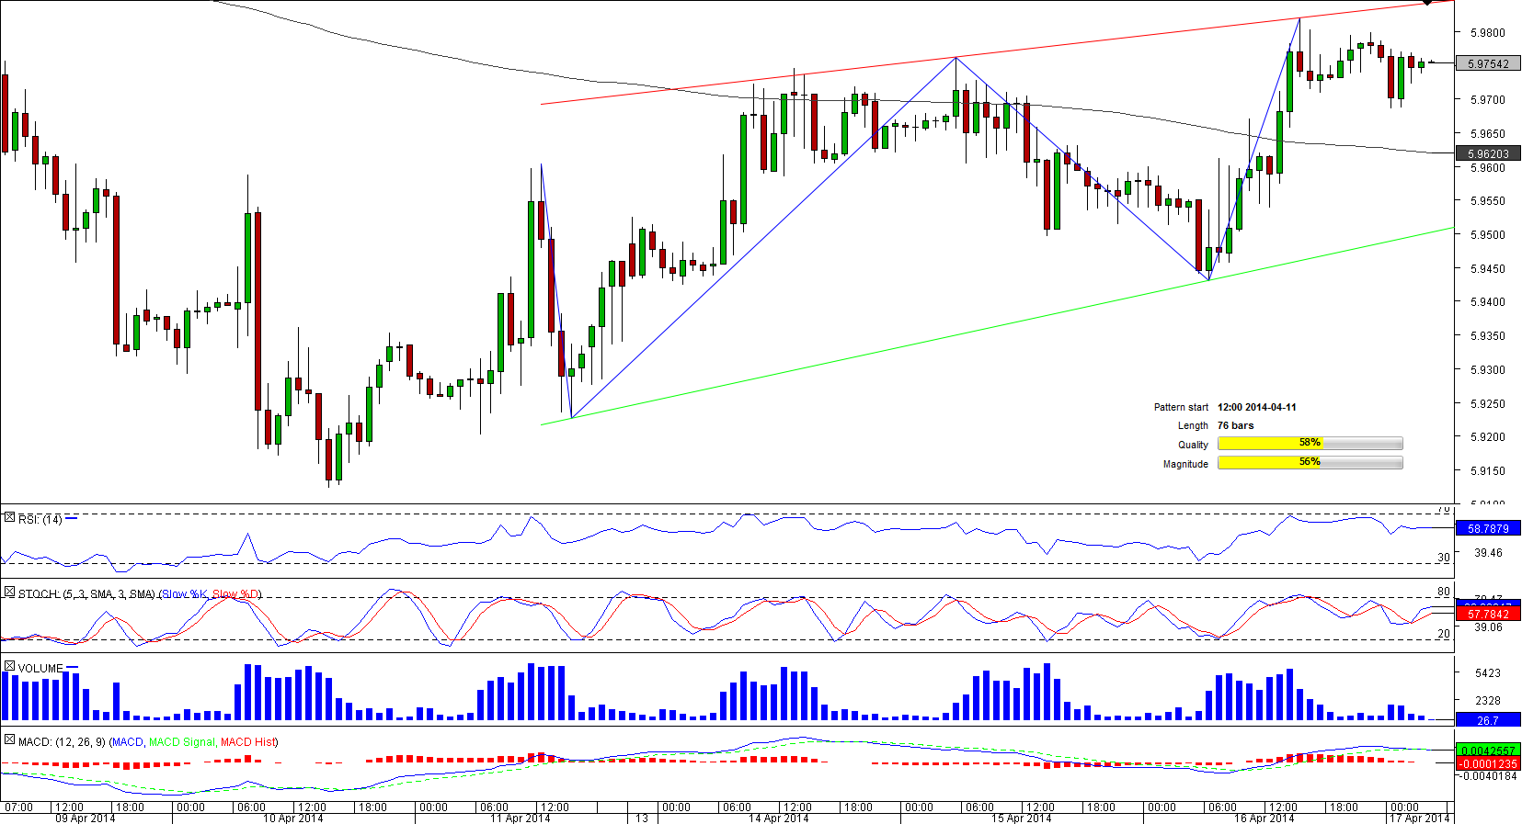Image resolution: width=1522 pixels, height=824 pixels.
Task: Click the green MACD value tag
Action: [1487, 751]
